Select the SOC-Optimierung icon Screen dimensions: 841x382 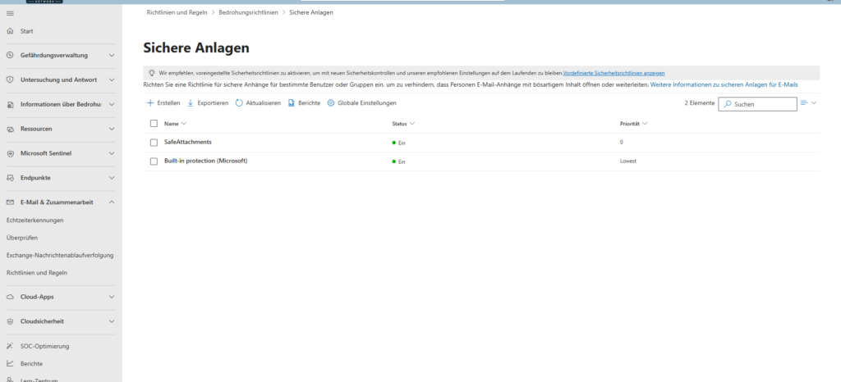coord(10,346)
